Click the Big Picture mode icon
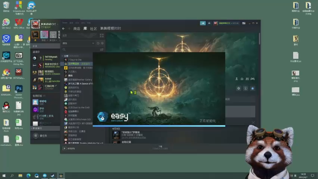 coord(244,23)
